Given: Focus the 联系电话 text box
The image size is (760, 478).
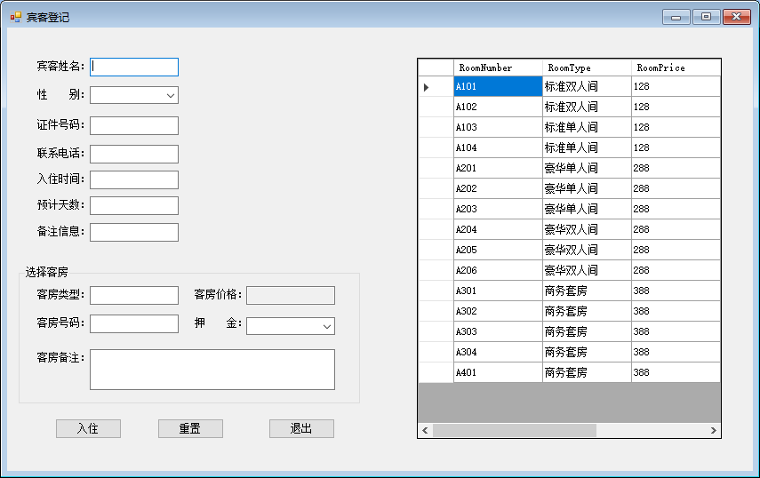Looking at the screenshot, I should pyautogui.click(x=134, y=154).
